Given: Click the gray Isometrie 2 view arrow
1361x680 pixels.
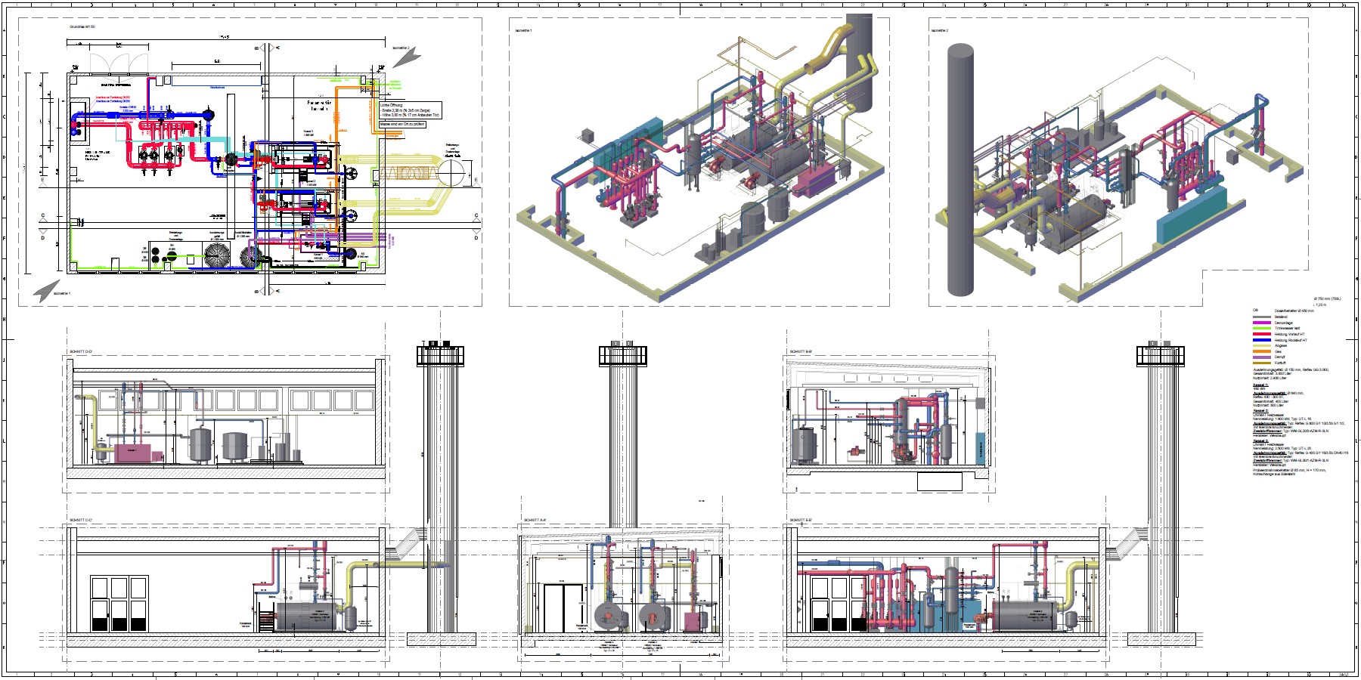Looking at the screenshot, I should [407, 57].
